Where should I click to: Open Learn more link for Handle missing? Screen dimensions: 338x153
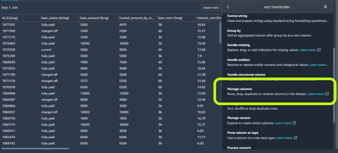pyautogui.click(x=308, y=50)
